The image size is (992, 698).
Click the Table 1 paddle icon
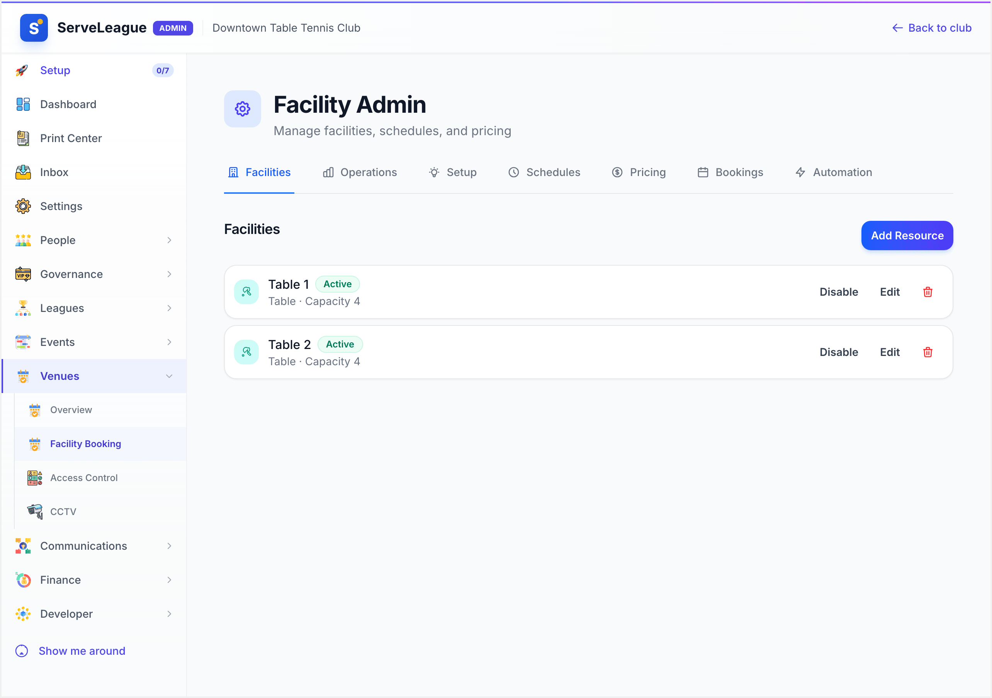pyautogui.click(x=246, y=292)
